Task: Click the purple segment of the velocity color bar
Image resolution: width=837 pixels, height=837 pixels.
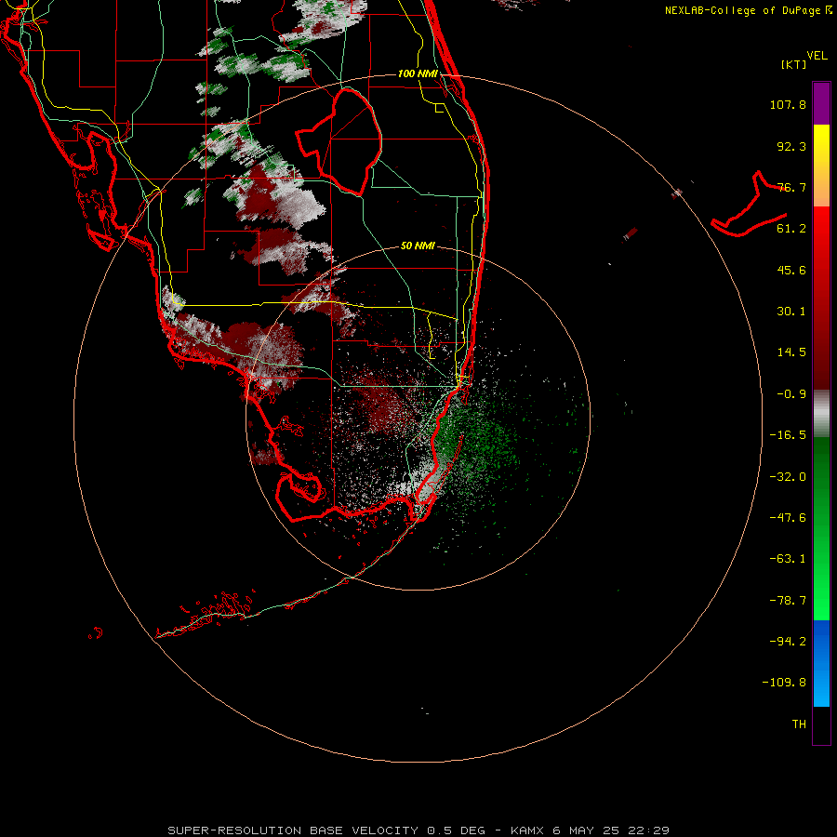Action: (x=821, y=103)
